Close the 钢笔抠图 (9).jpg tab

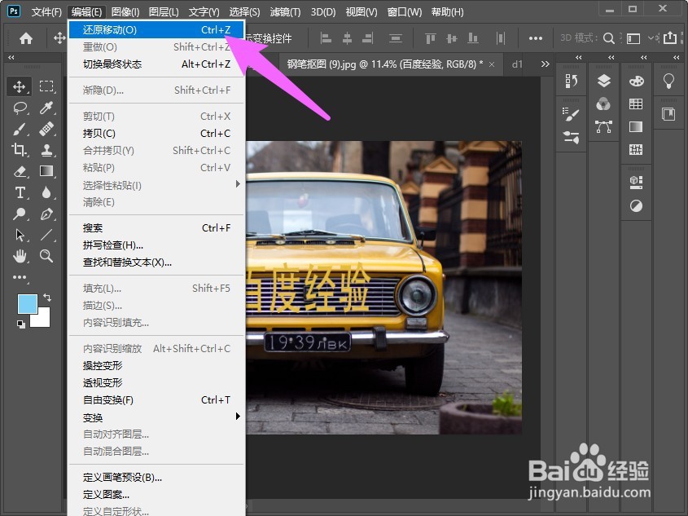tap(492, 64)
